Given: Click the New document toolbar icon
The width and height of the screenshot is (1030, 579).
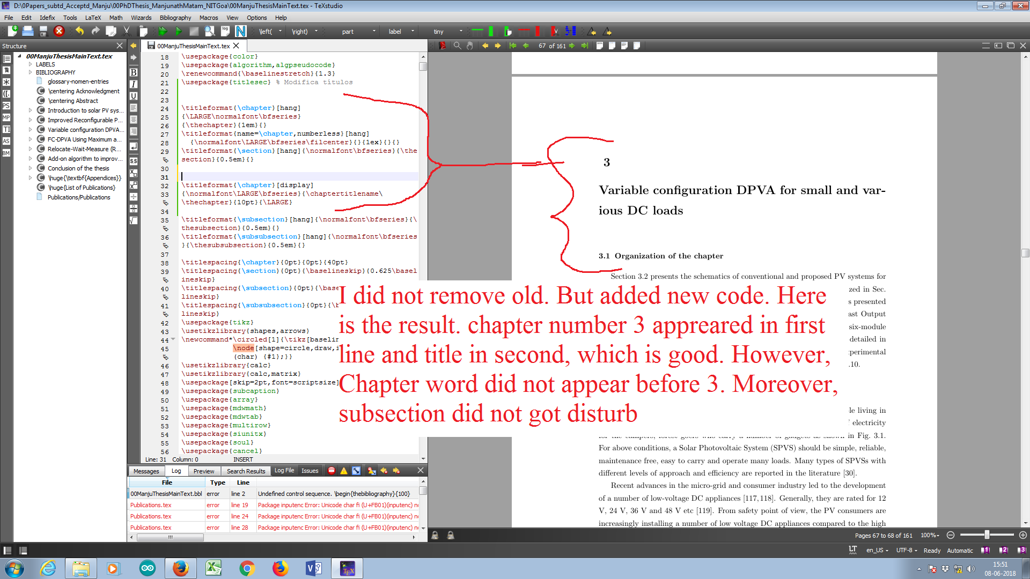Looking at the screenshot, I should click(12, 31).
